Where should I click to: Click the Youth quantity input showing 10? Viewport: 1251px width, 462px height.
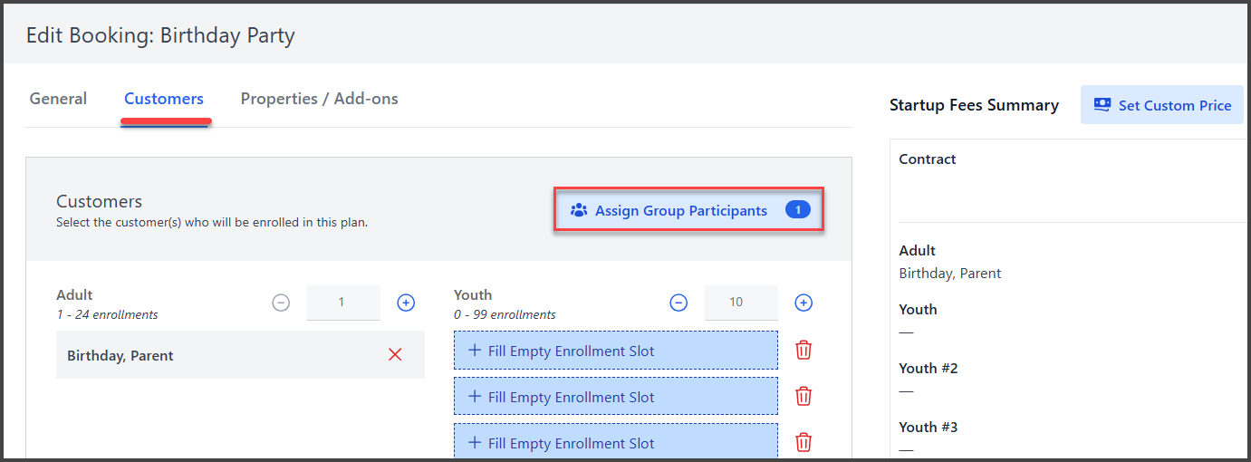click(741, 303)
